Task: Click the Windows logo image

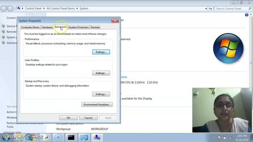Action: pyautogui.click(x=228, y=48)
